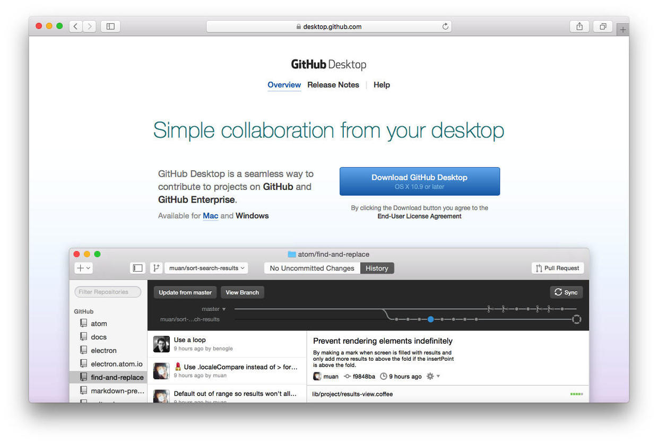Click the blue commit dot on timeline
This screenshot has height=444, width=658.
click(430, 319)
